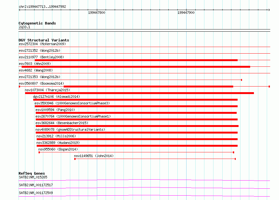Click the left end marker of nsv1149651
279x200 pixels.
(75, 159)
